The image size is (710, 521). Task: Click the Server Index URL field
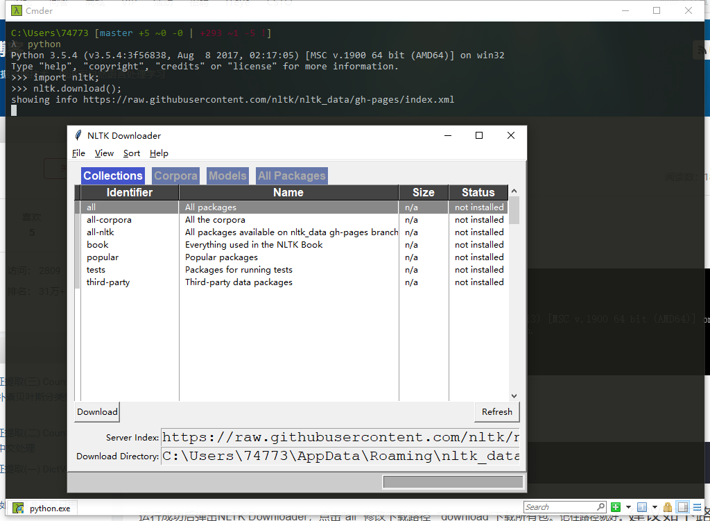pyautogui.click(x=340, y=437)
